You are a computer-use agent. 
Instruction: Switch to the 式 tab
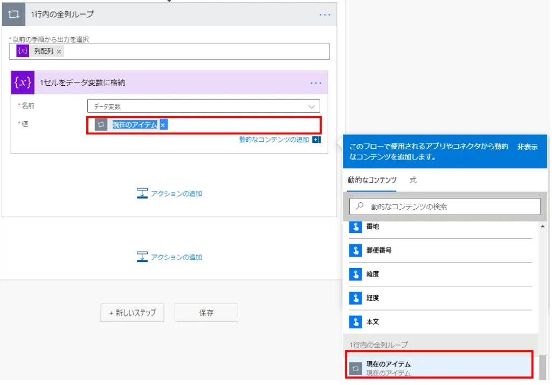pyautogui.click(x=413, y=181)
